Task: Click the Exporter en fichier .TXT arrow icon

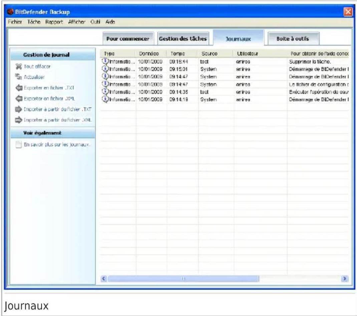Action: coord(19,88)
